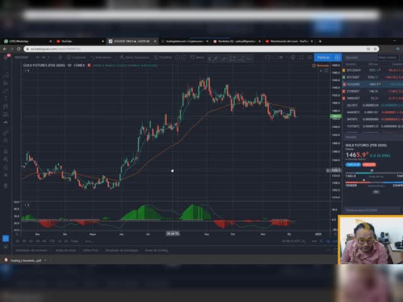Select the BTCUSDT watchlist row
Viewport: 403px width, 302px height.
point(373,77)
